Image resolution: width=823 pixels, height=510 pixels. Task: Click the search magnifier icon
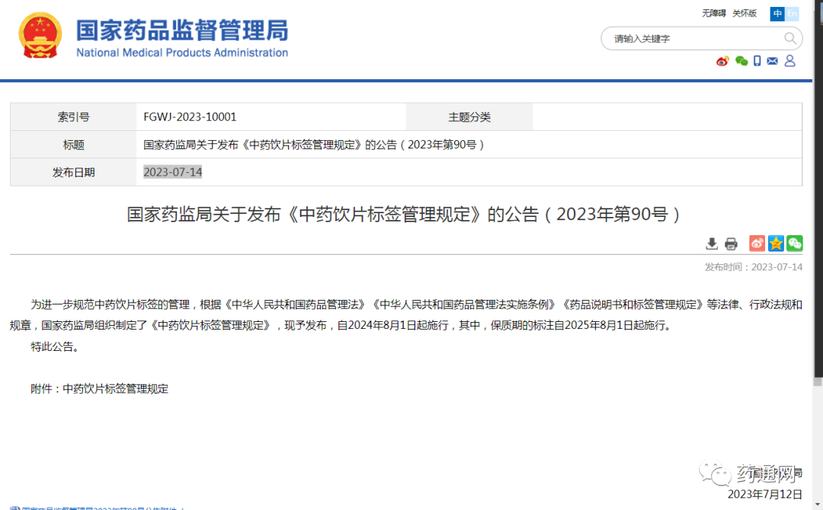click(790, 38)
